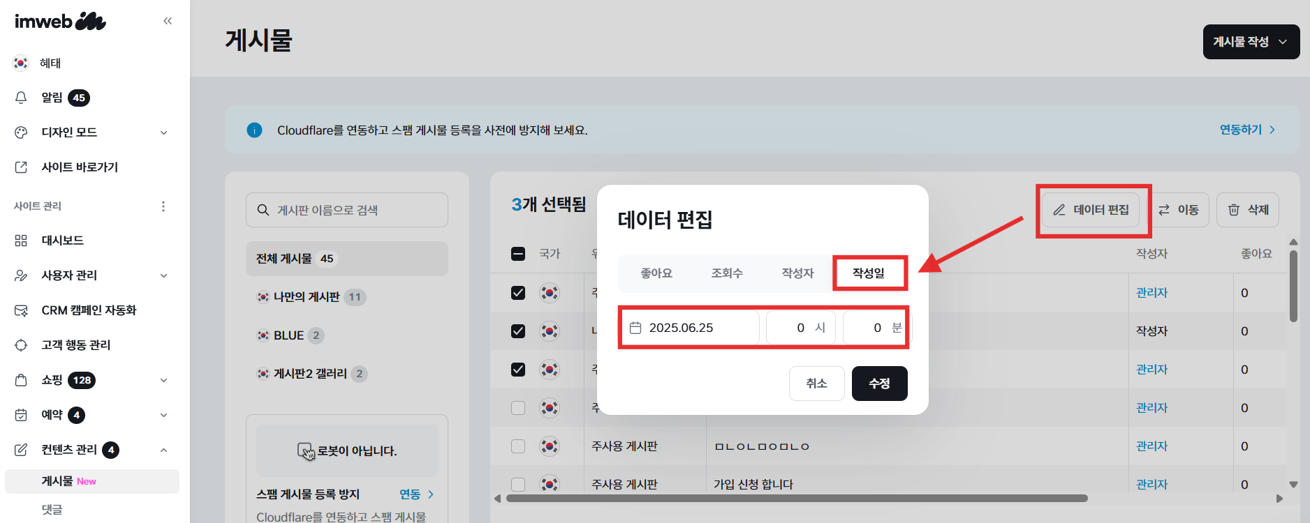Click the horizontal table scrollbar
1310x523 pixels.
pos(797,498)
